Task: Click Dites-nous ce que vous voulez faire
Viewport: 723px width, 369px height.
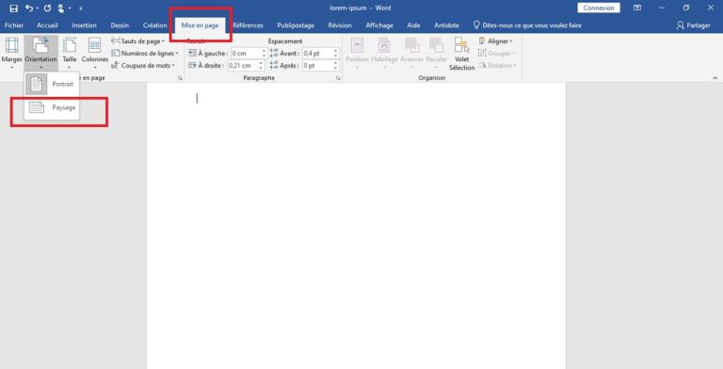Action: click(527, 25)
